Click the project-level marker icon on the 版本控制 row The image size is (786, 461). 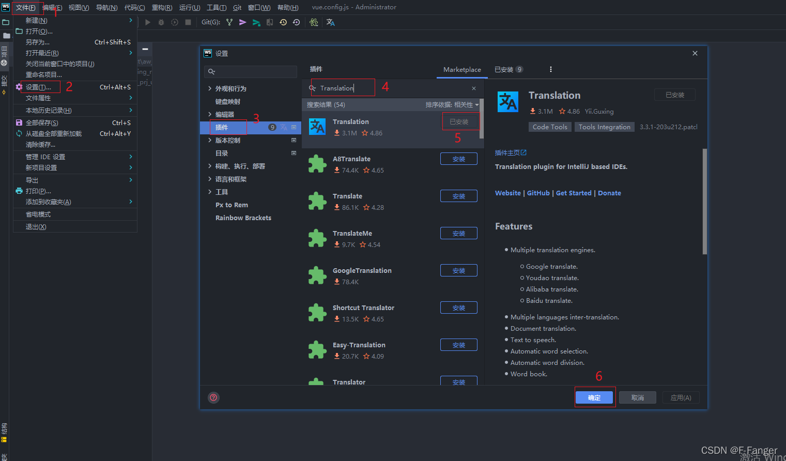pos(294,140)
